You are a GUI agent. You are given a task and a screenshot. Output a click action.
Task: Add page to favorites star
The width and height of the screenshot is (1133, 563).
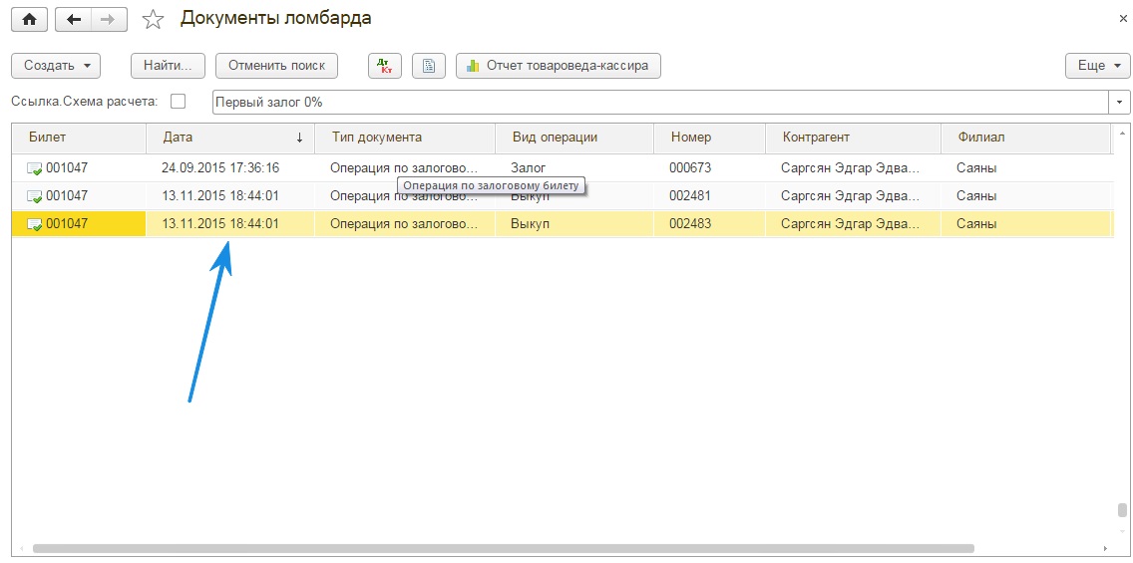tap(153, 20)
